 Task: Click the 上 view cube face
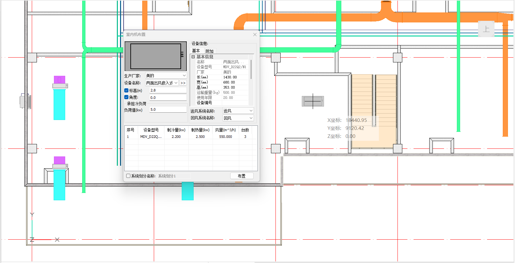(x=486, y=29)
